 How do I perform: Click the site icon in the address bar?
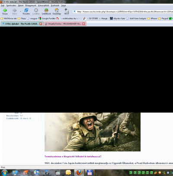point(74,12)
